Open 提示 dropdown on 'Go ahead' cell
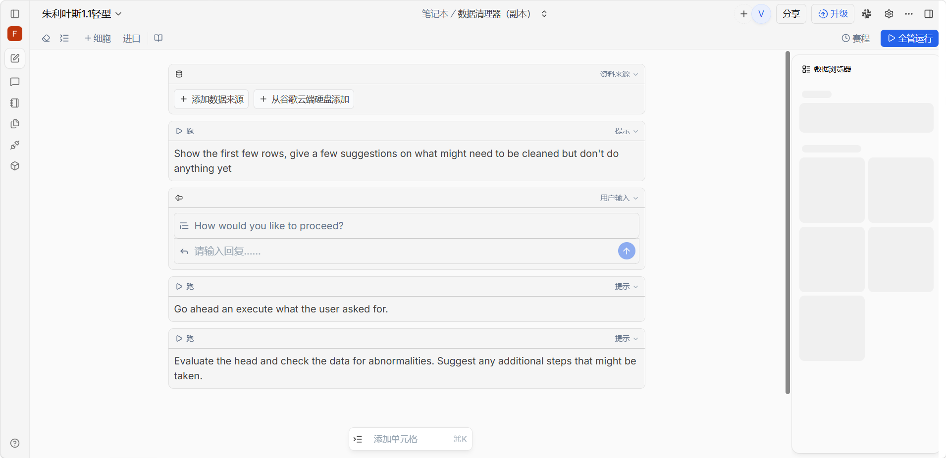 pyautogui.click(x=627, y=287)
